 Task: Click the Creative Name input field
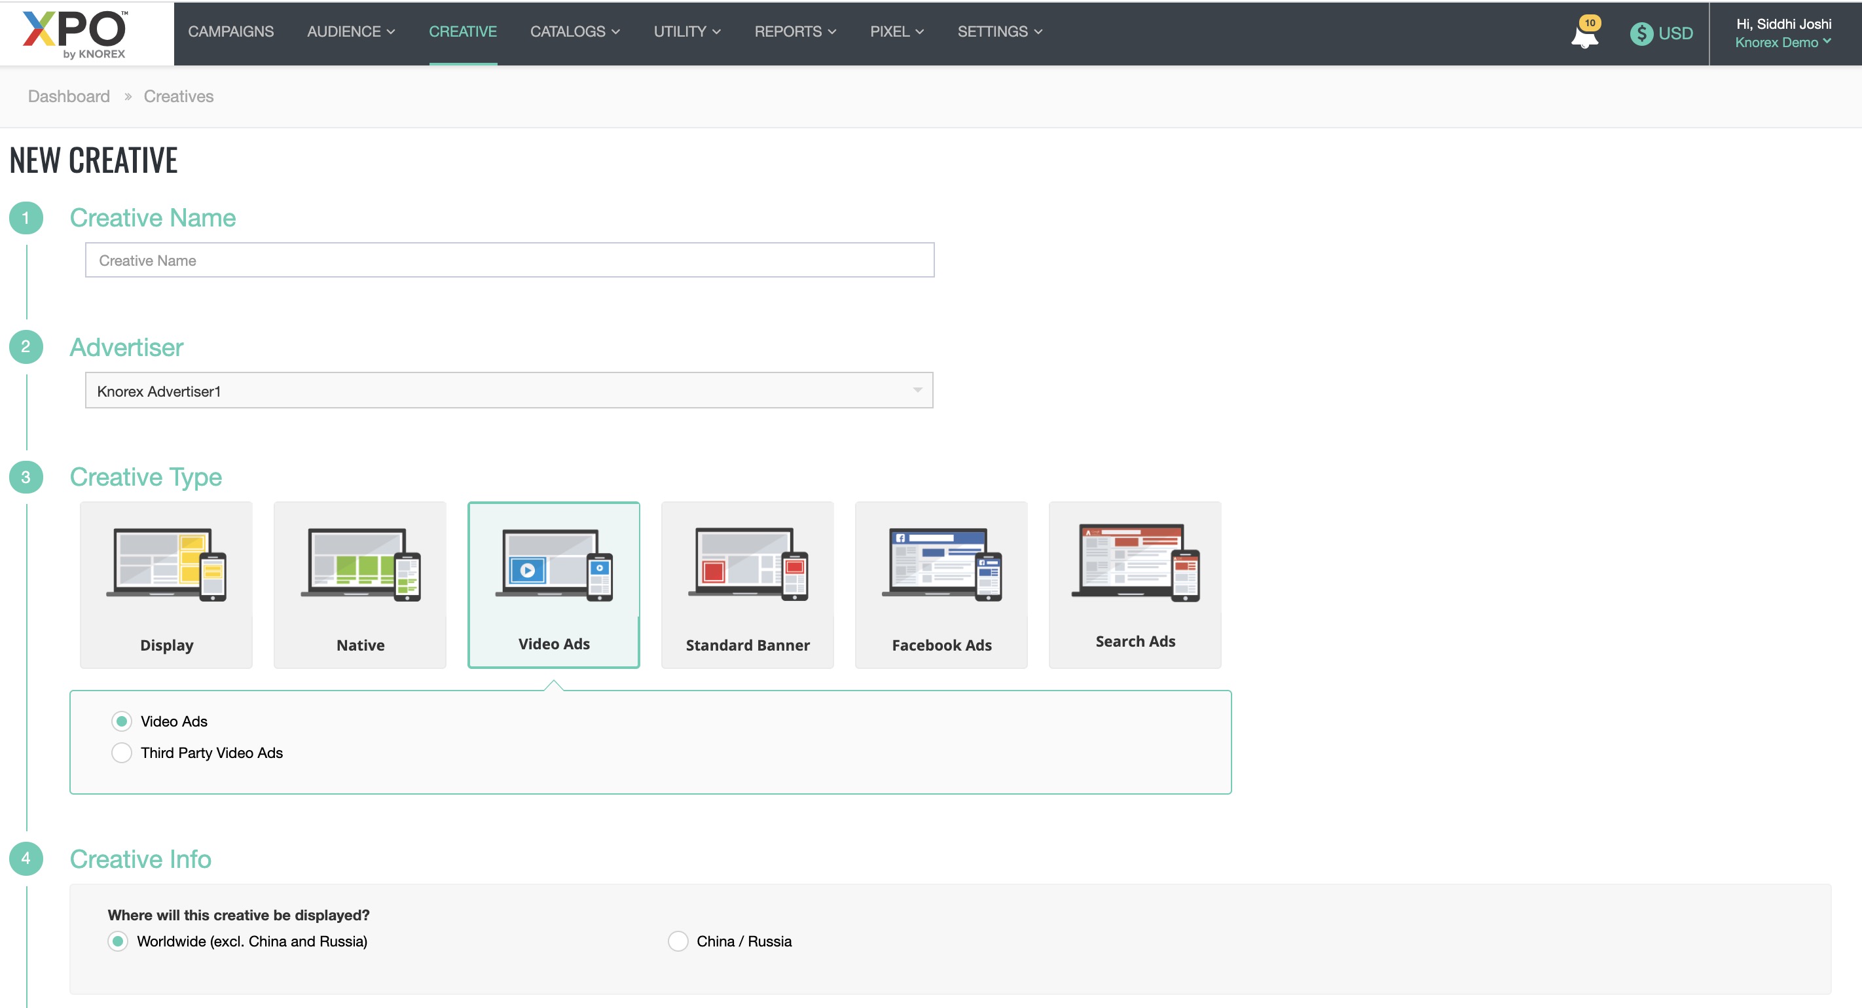click(509, 260)
